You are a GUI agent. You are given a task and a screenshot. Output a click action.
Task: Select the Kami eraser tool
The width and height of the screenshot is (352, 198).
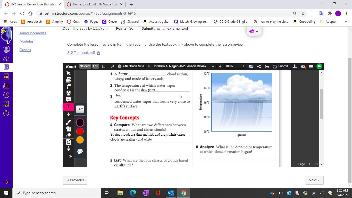68,135
